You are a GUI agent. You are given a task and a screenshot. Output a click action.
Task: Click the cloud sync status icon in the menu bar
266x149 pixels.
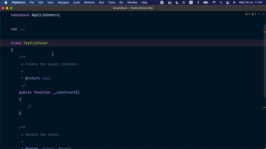(x=170, y=2)
